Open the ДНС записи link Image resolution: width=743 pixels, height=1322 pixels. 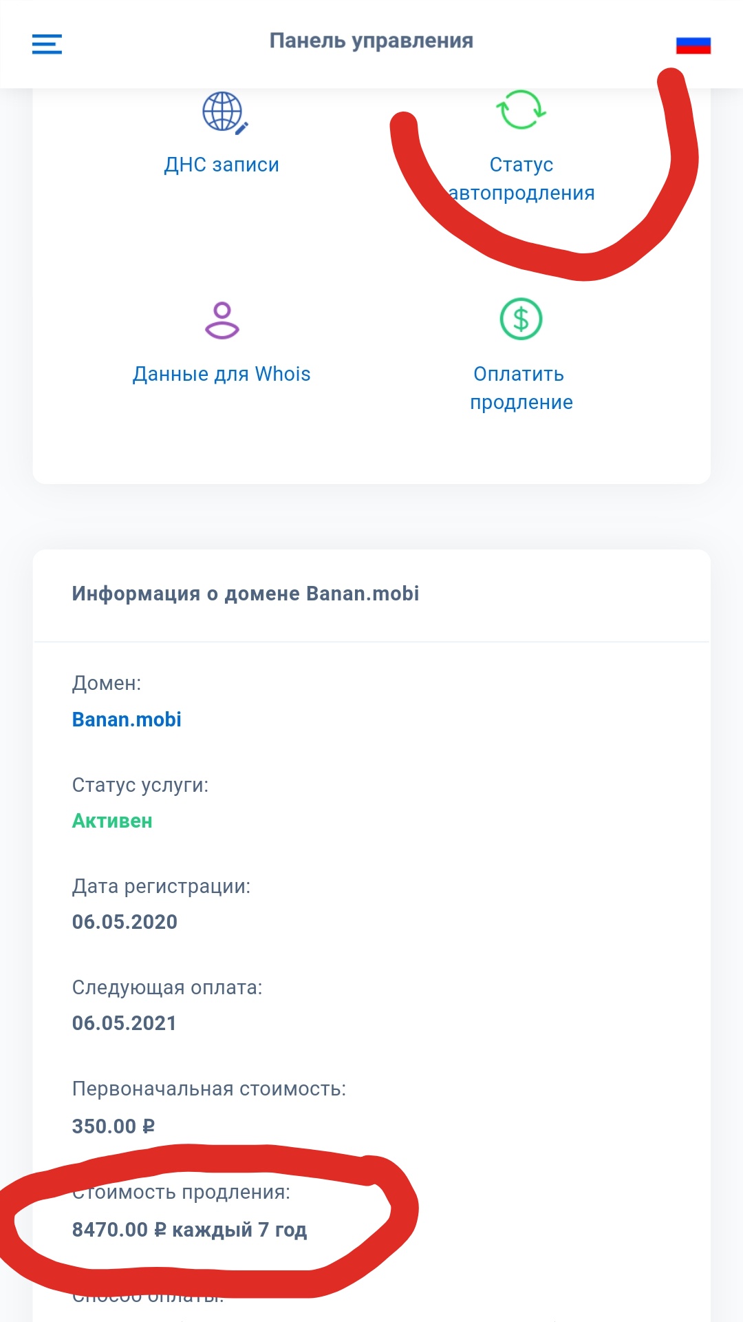point(222,165)
